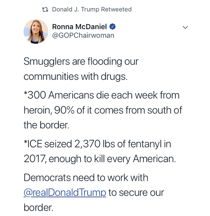Click the Ronna McDaniel display name
210x216 pixels.
tap(79, 27)
